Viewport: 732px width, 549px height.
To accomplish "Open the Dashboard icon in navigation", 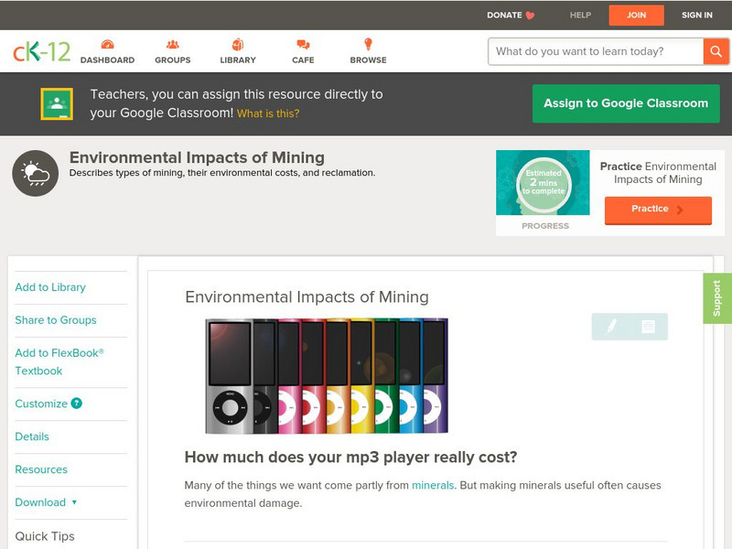I will pos(107,45).
